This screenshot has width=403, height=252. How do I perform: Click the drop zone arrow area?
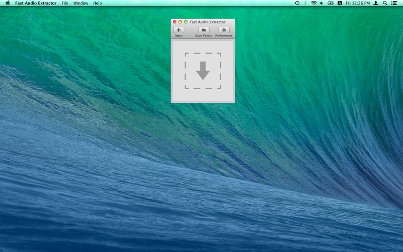click(203, 71)
